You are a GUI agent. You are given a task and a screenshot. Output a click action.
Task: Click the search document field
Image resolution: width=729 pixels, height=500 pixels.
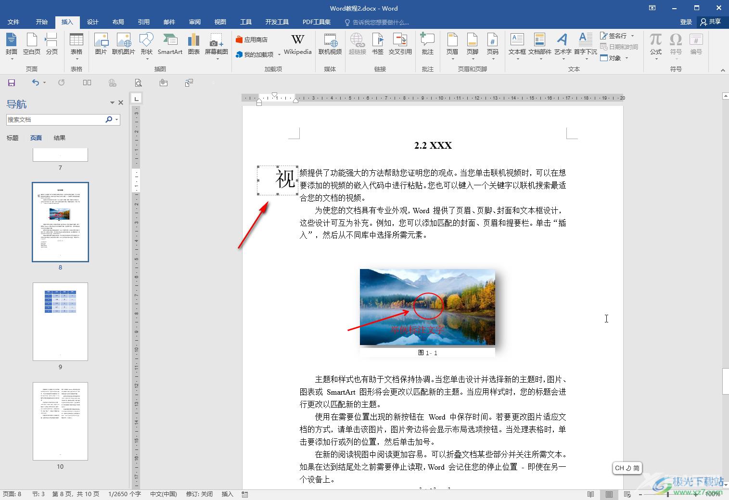(x=55, y=119)
